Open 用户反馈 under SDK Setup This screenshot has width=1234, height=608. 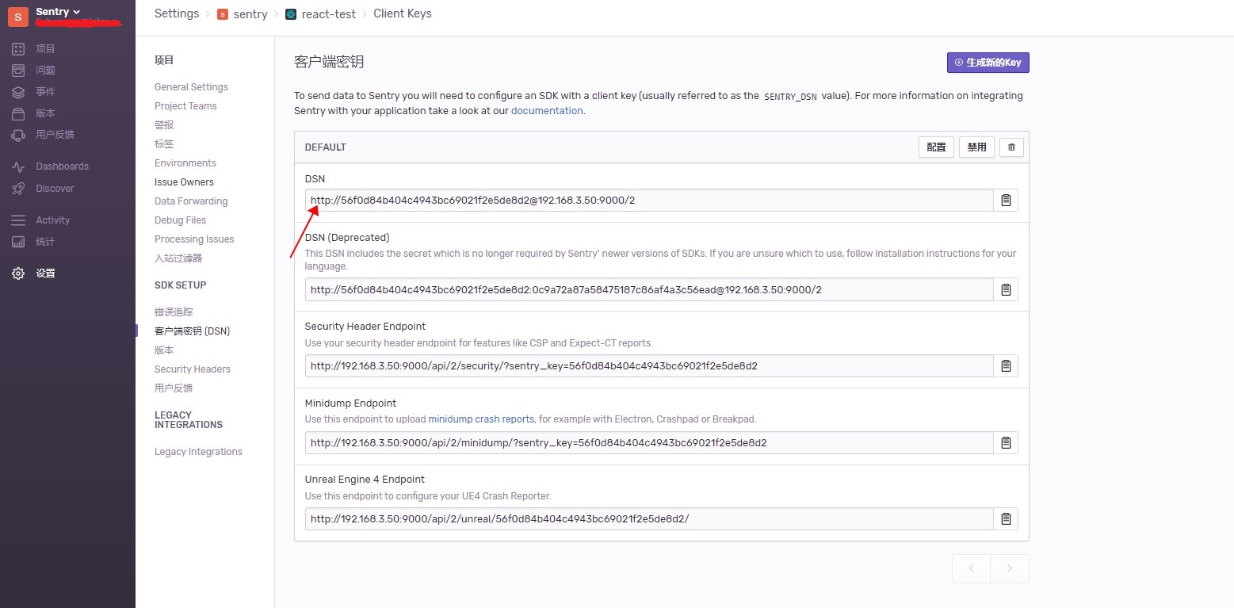click(174, 388)
